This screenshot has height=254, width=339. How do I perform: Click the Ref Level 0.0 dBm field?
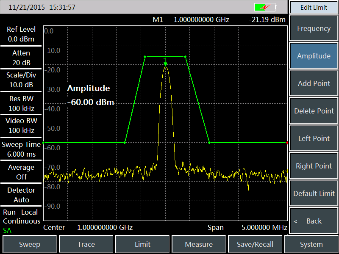pyautogui.click(x=21, y=34)
